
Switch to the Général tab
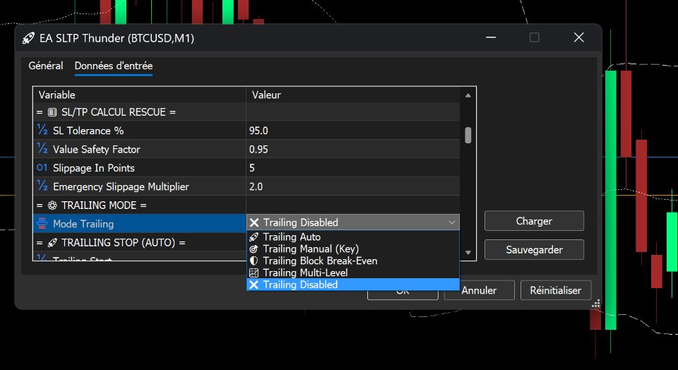pyautogui.click(x=46, y=66)
